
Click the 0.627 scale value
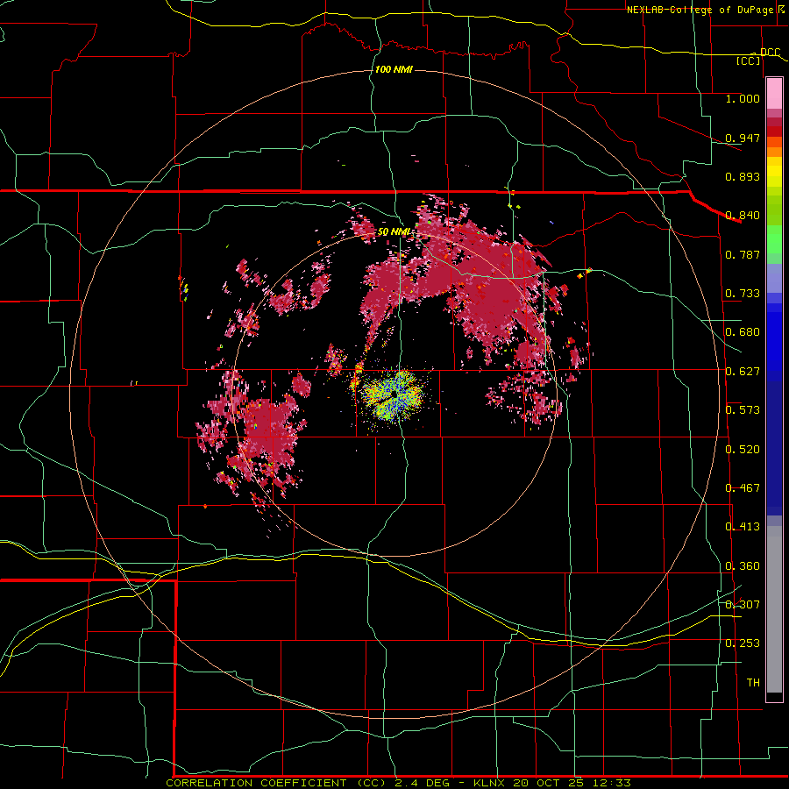click(x=743, y=372)
